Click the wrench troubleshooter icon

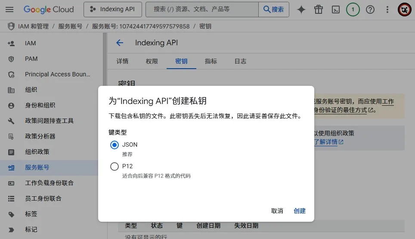11,121
